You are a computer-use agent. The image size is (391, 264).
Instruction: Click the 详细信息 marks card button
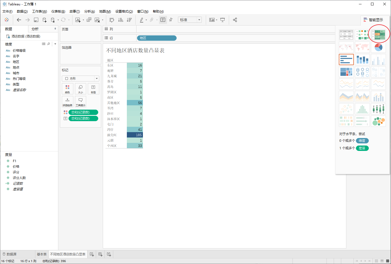[x=67, y=102]
